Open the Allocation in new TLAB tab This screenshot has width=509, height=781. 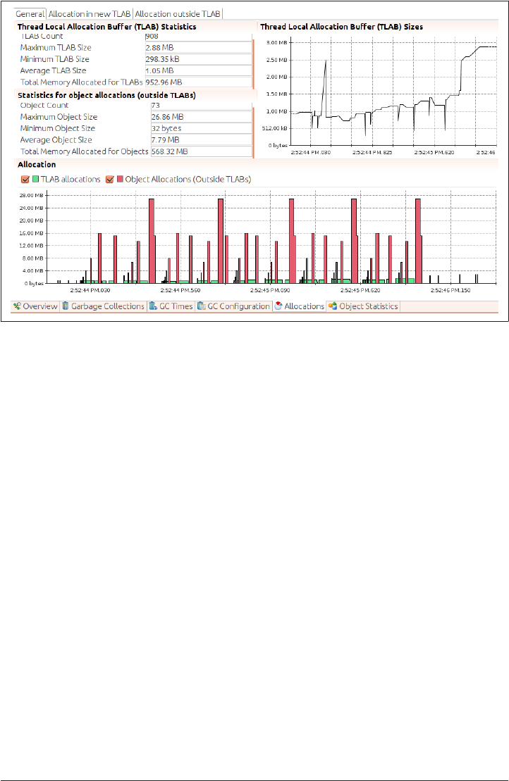pos(90,14)
